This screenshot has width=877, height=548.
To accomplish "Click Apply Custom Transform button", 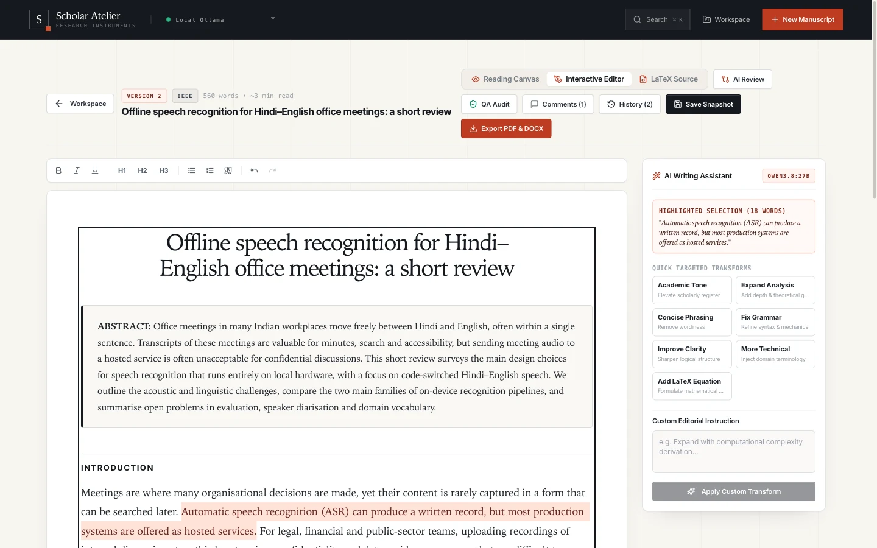I will [734, 491].
